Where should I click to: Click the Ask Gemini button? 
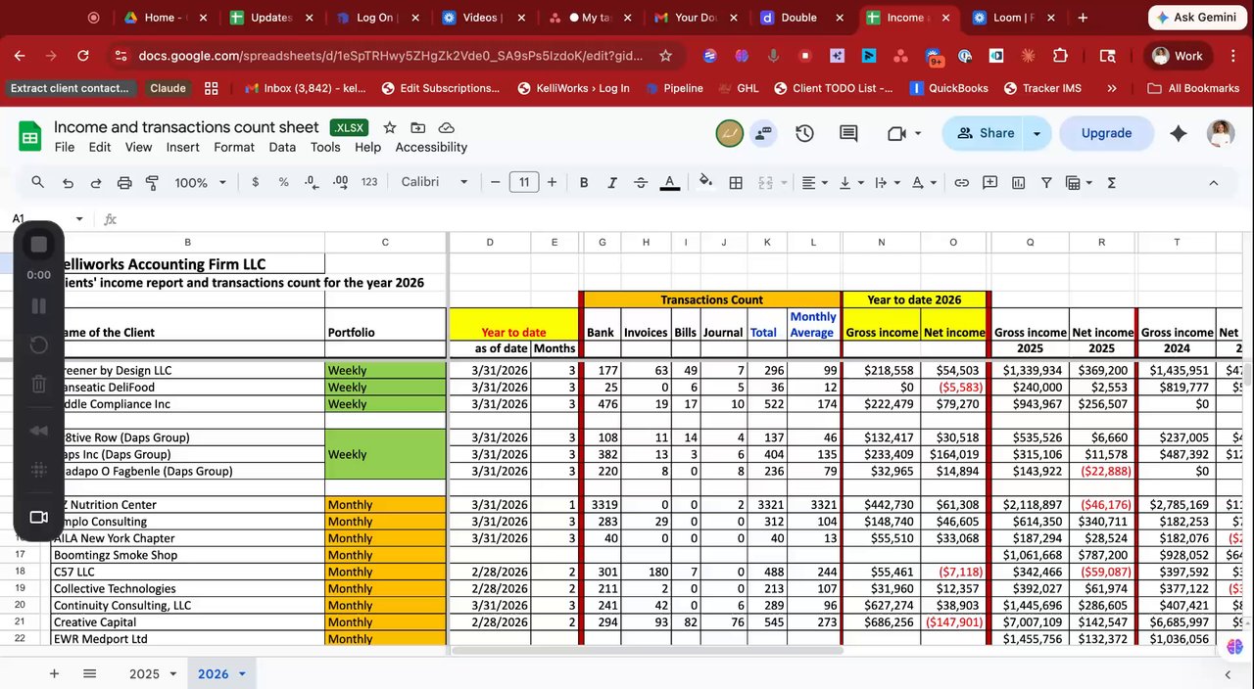(x=1198, y=18)
